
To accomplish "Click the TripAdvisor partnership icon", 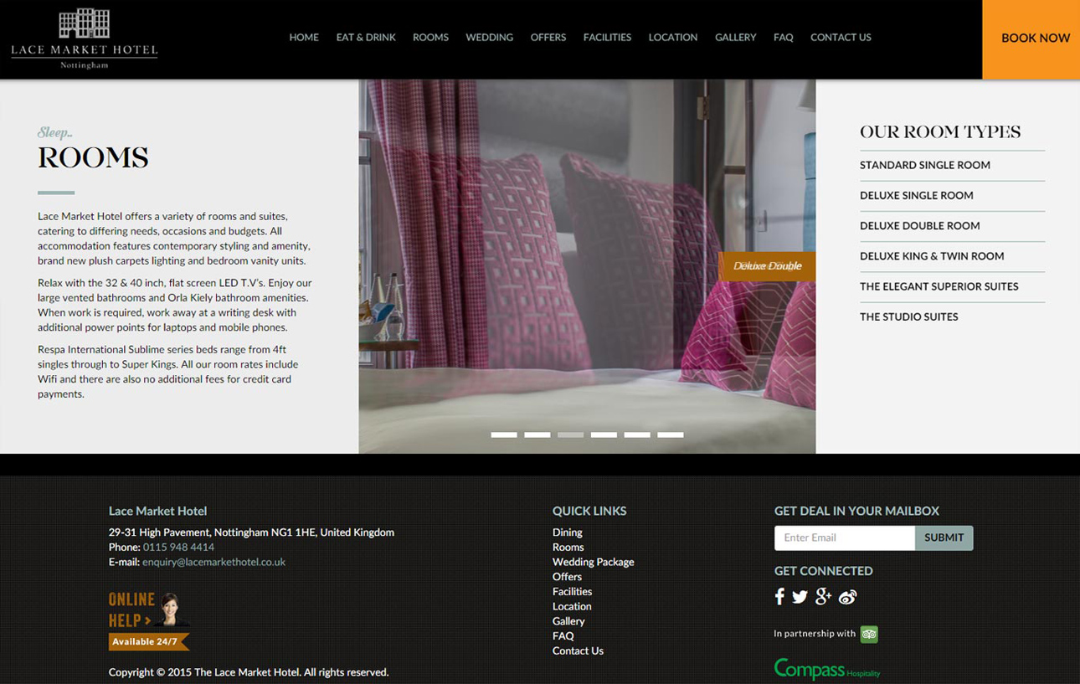I will point(869,634).
